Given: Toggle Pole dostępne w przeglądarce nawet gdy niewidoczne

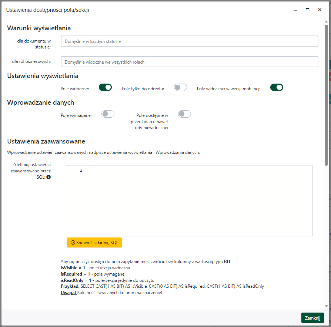Looking at the screenshot, I should click(x=184, y=114).
